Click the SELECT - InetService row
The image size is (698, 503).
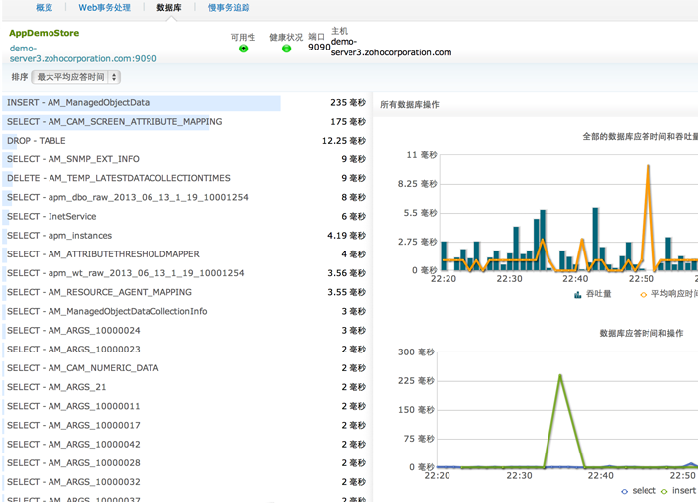click(x=51, y=217)
